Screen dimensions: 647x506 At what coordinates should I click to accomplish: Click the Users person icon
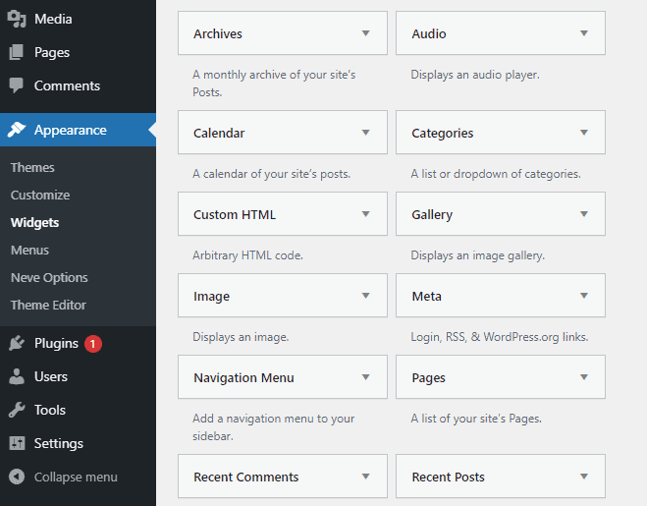(17, 376)
